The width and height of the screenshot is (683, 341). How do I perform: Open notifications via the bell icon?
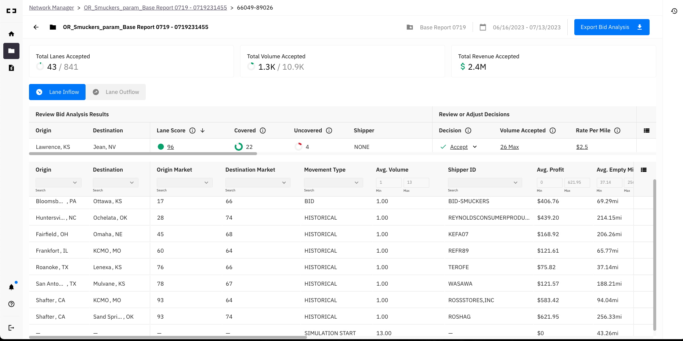click(11, 287)
